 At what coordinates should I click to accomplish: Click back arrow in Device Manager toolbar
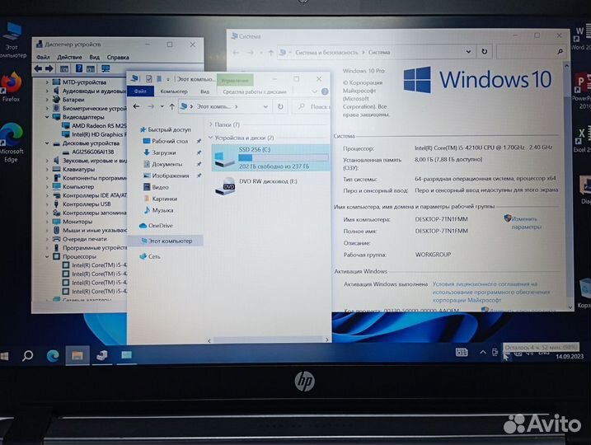pos(38,68)
